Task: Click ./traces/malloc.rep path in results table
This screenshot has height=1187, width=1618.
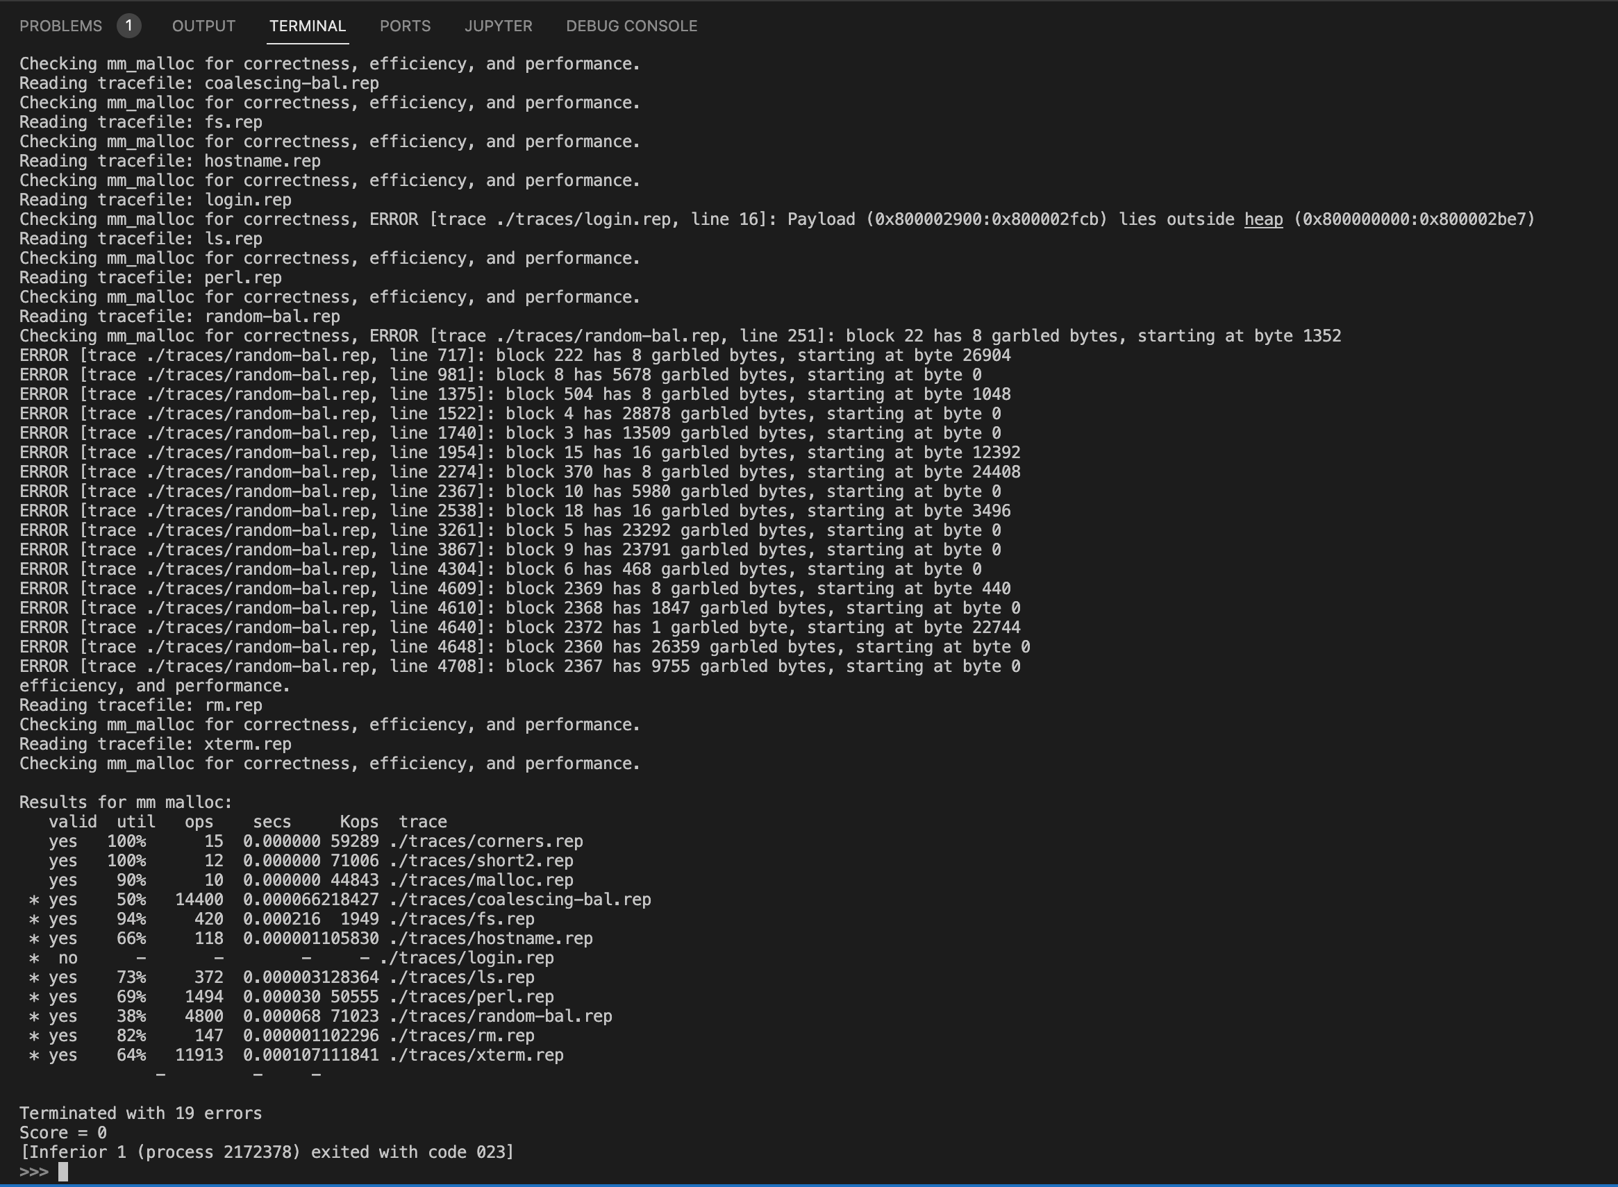Action: click(481, 880)
